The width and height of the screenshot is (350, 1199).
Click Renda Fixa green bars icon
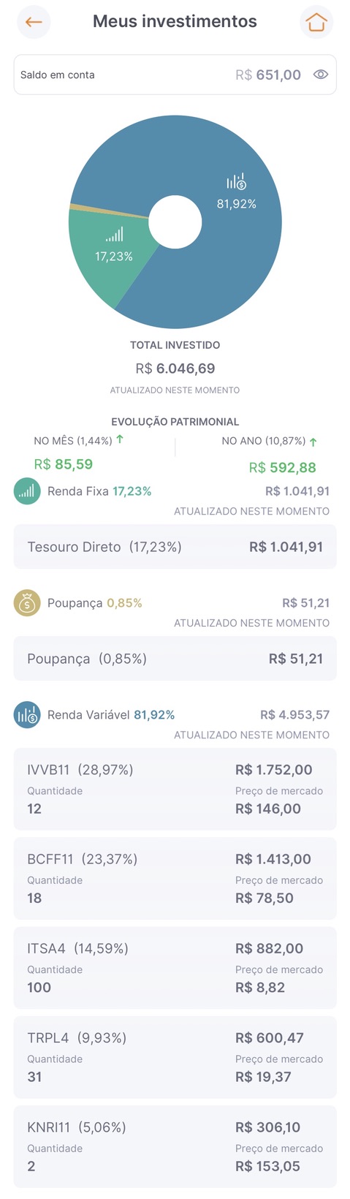27,491
